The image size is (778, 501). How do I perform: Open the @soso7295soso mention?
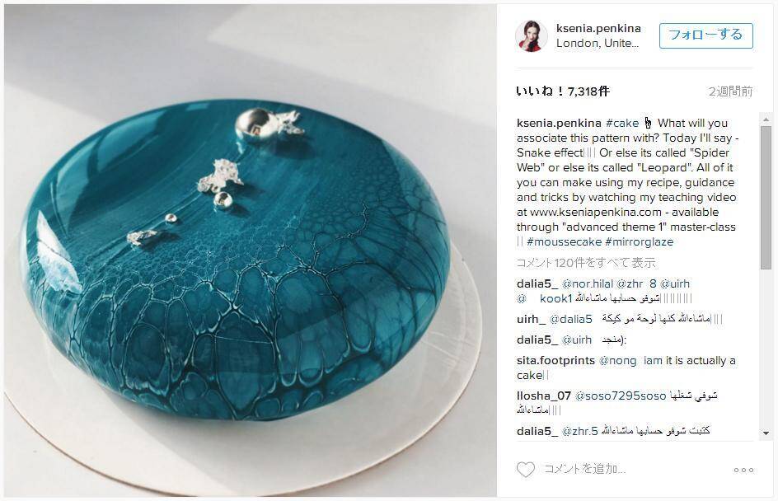[x=621, y=396]
